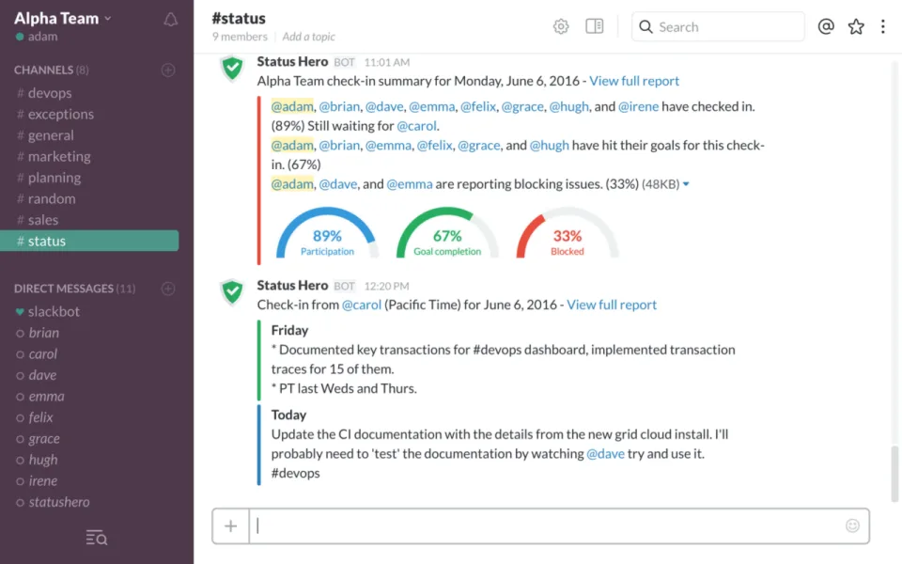Viewport: 902px width, 564px height.
Task: Open channel settings gear icon
Action: point(561,26)
